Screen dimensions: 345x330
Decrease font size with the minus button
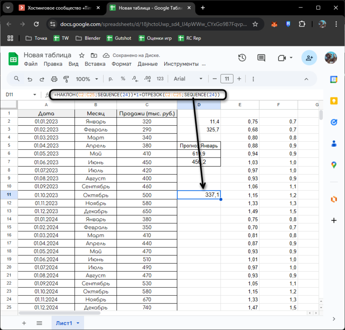[x=214, y=79]
